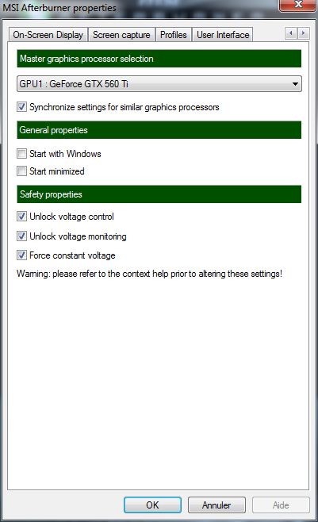Click the GPU1 GeForce GTX 560 Ti field
Viewport: 318px width, 522px height.
(x=159, y=84)
